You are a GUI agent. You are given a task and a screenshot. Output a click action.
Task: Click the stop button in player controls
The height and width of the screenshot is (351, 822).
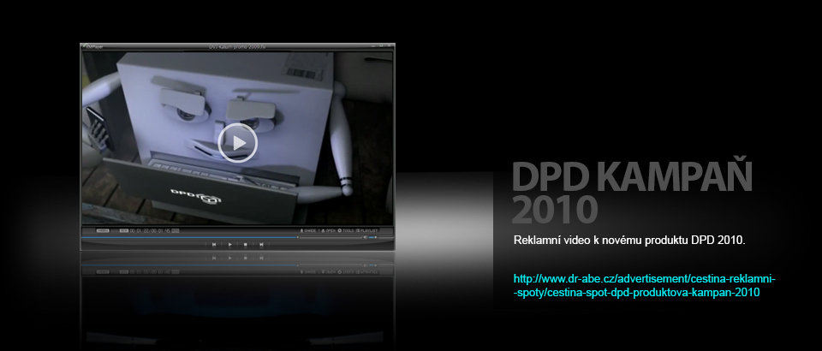click(246, 245)
